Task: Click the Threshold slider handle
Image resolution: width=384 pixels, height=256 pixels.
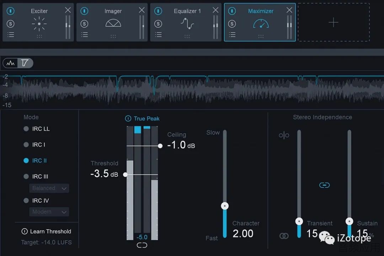Action: pos(126,175)
